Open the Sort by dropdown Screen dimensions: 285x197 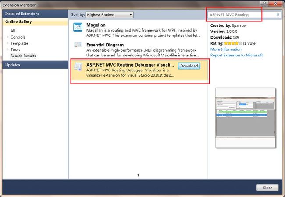click(110, 15)
